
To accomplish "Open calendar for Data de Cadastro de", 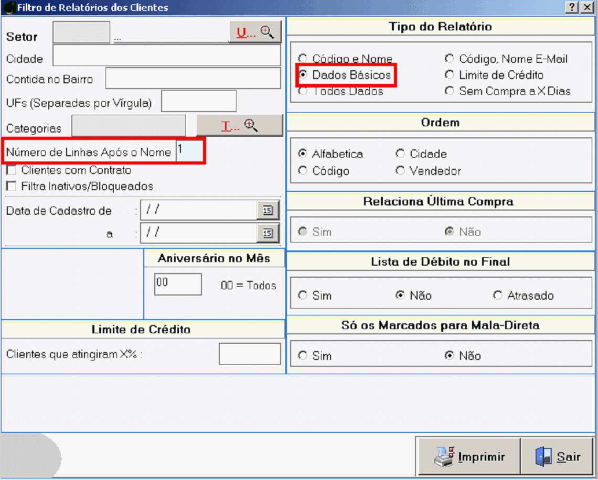I will (268, 210).
